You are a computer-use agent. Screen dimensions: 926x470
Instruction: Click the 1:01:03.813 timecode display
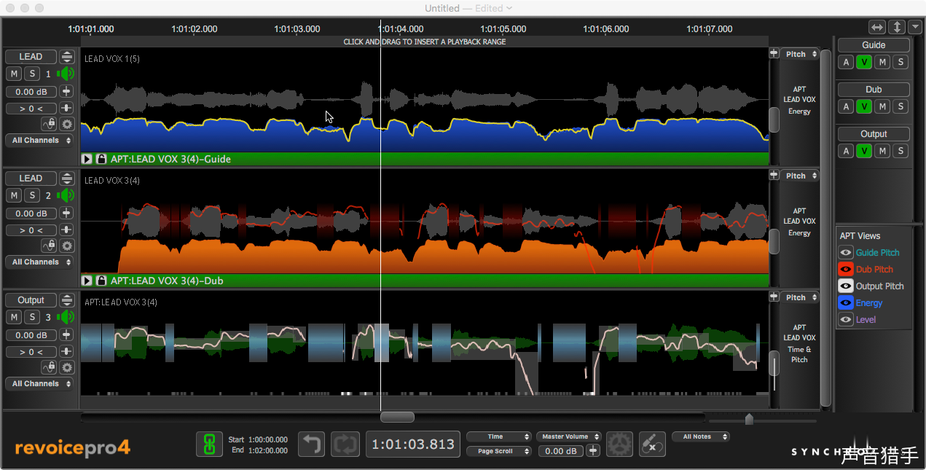tap(414, 444)
